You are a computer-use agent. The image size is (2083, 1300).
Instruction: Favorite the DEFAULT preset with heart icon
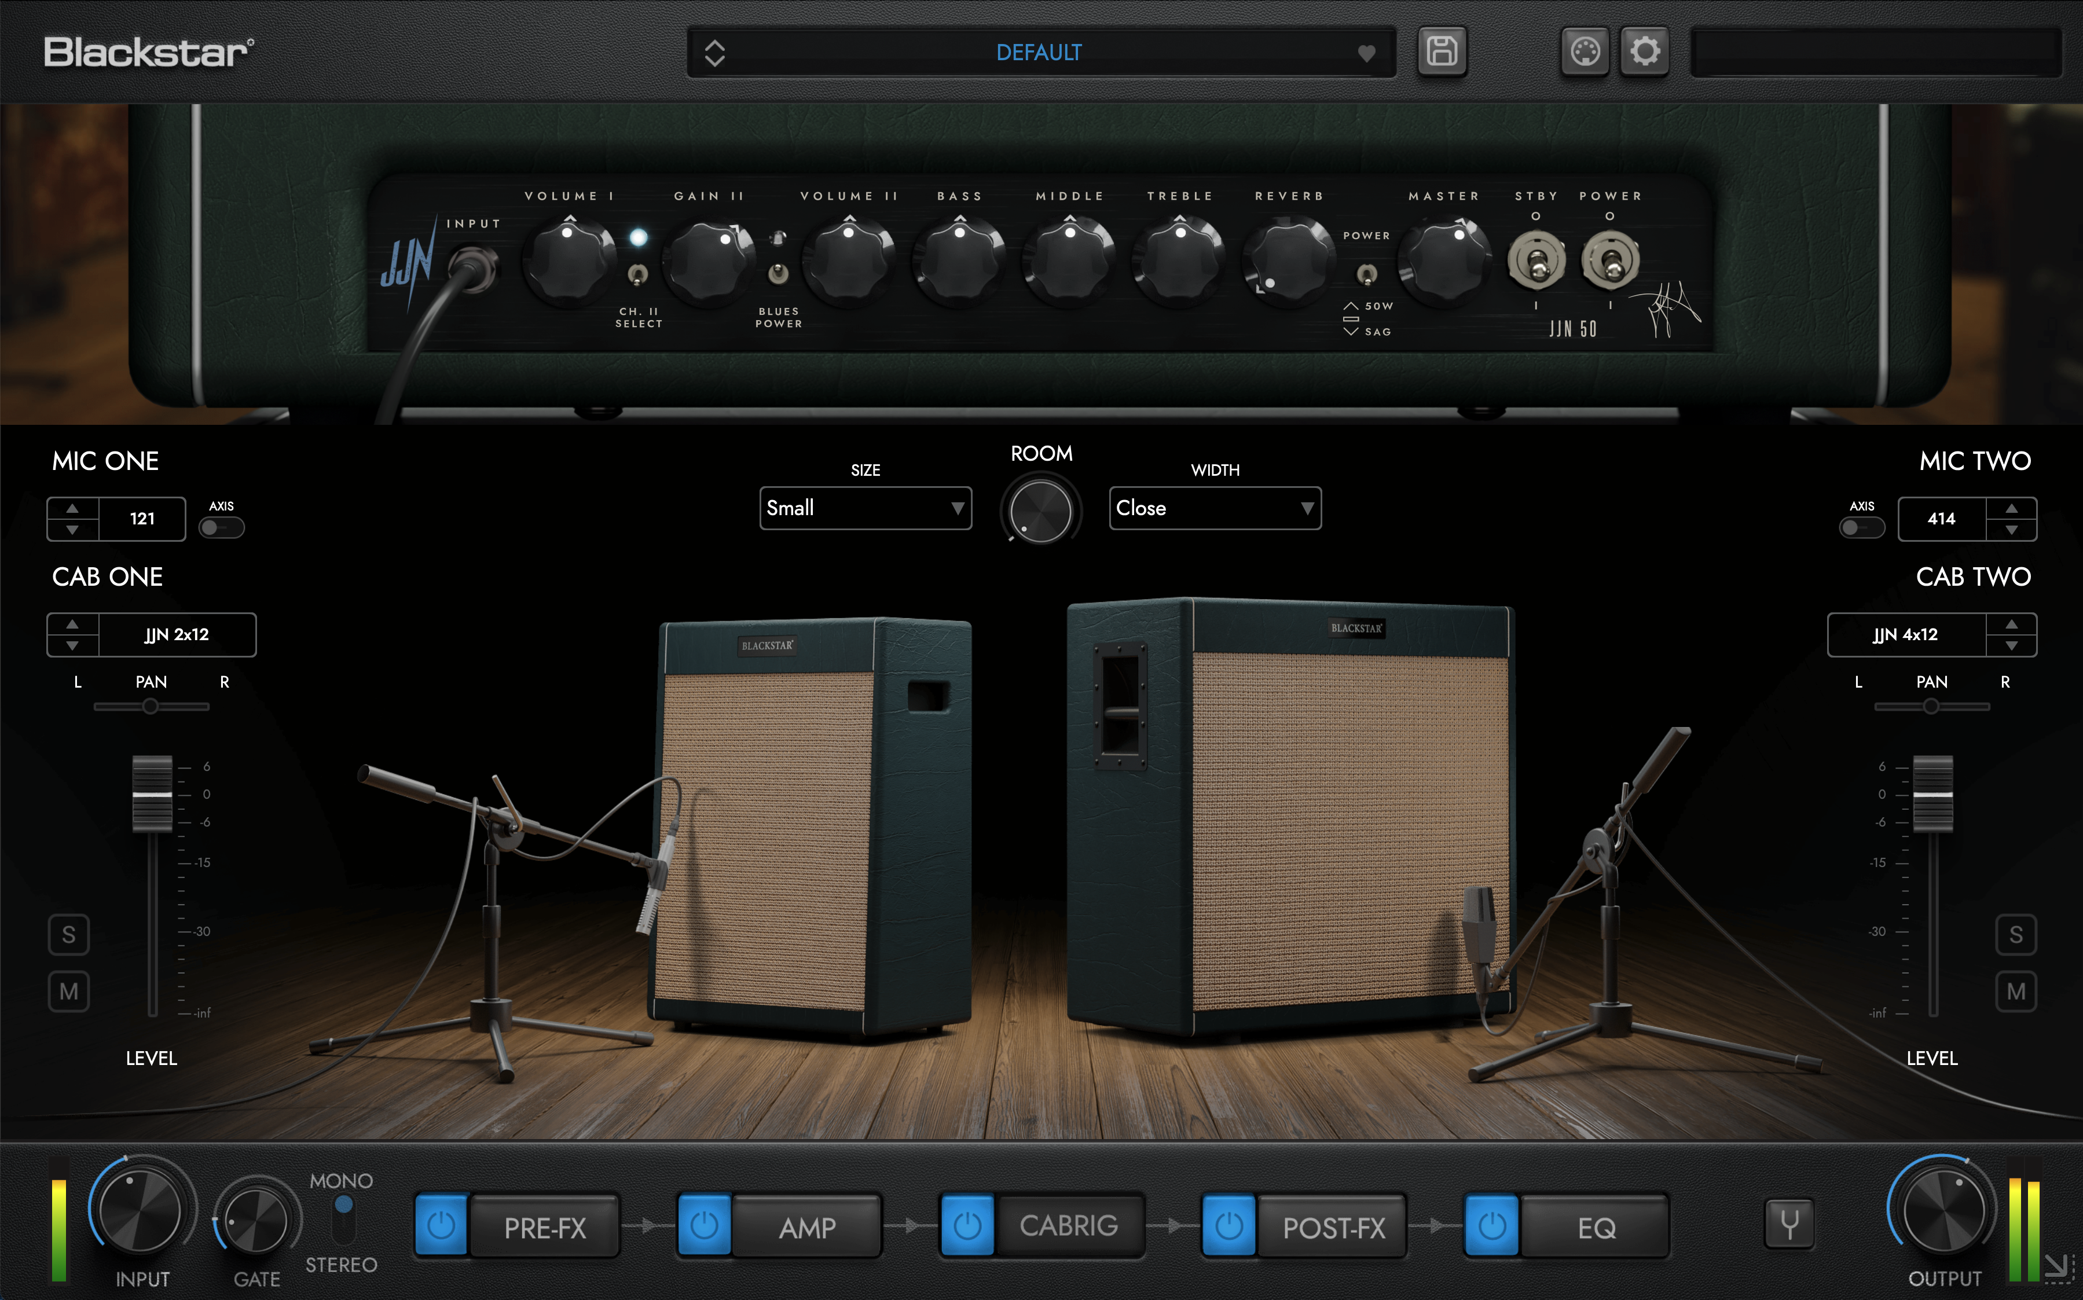[1366, 53]
